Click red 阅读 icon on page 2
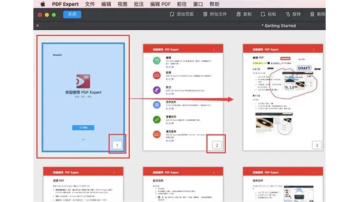Screen dimensions: 359x202 (x=157, y=75)
